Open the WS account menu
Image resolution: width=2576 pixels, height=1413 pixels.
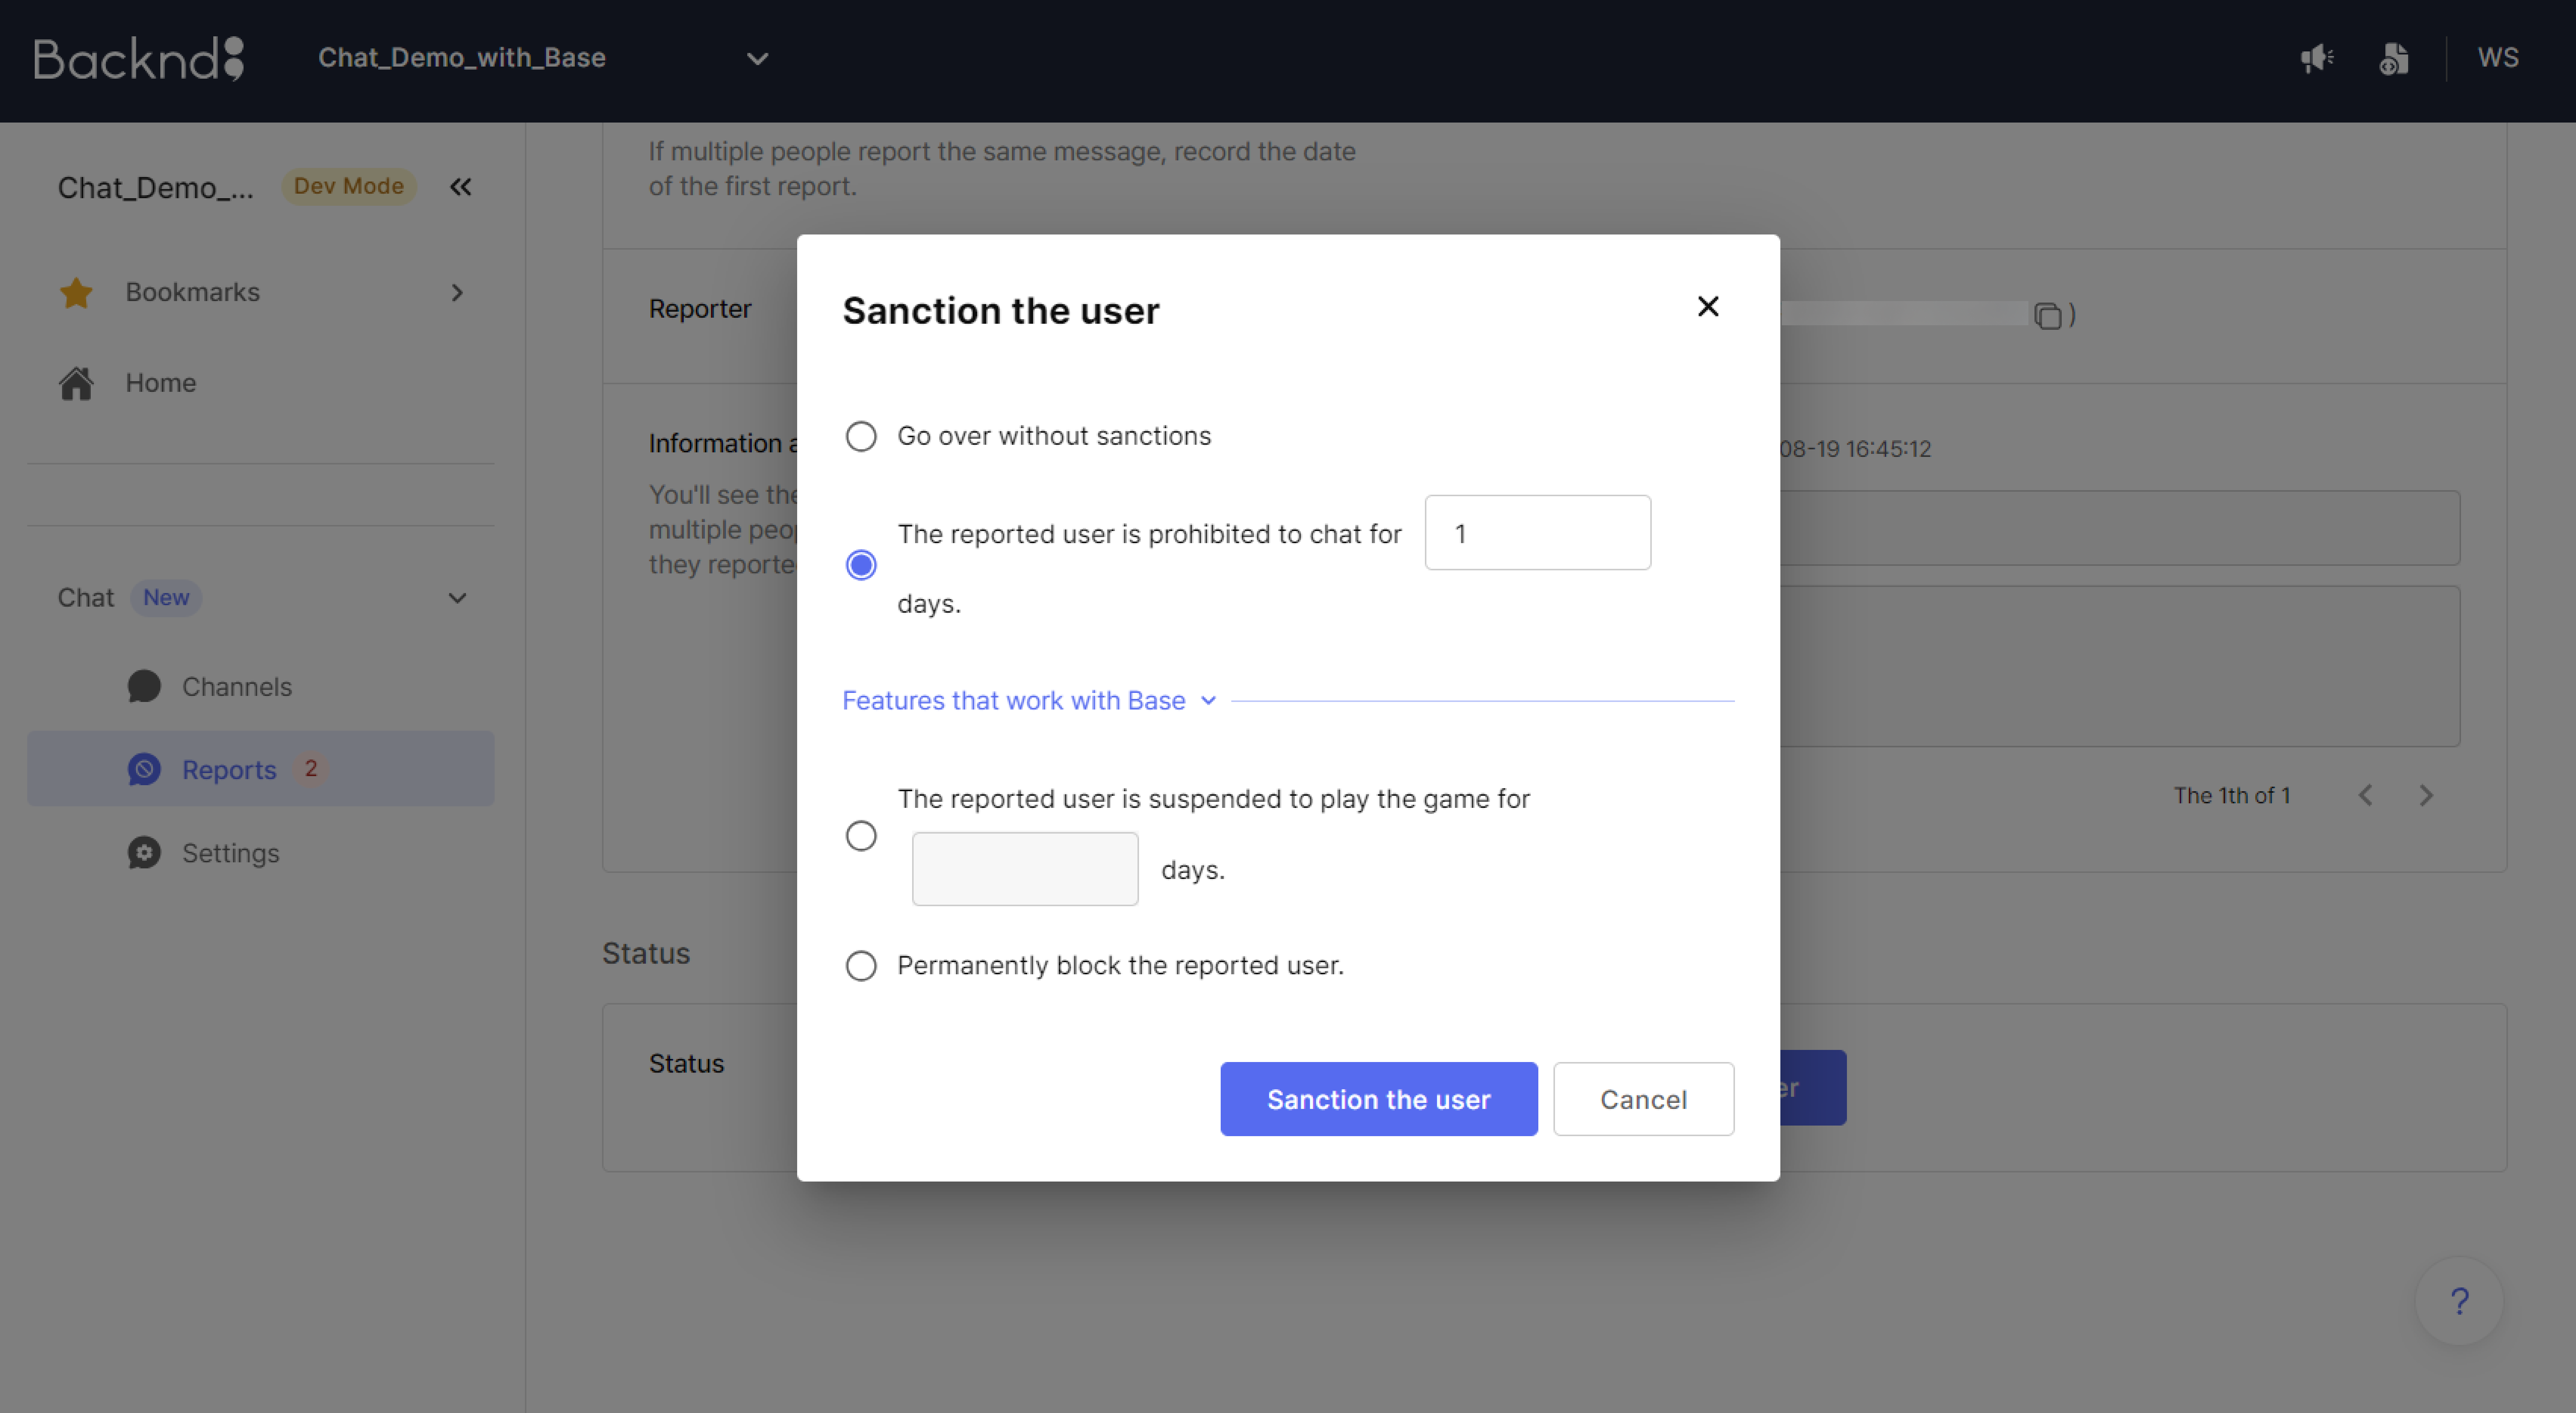pos(2498,57)
